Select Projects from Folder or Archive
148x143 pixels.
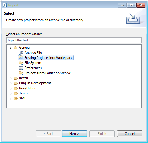(x=48, y=73)
